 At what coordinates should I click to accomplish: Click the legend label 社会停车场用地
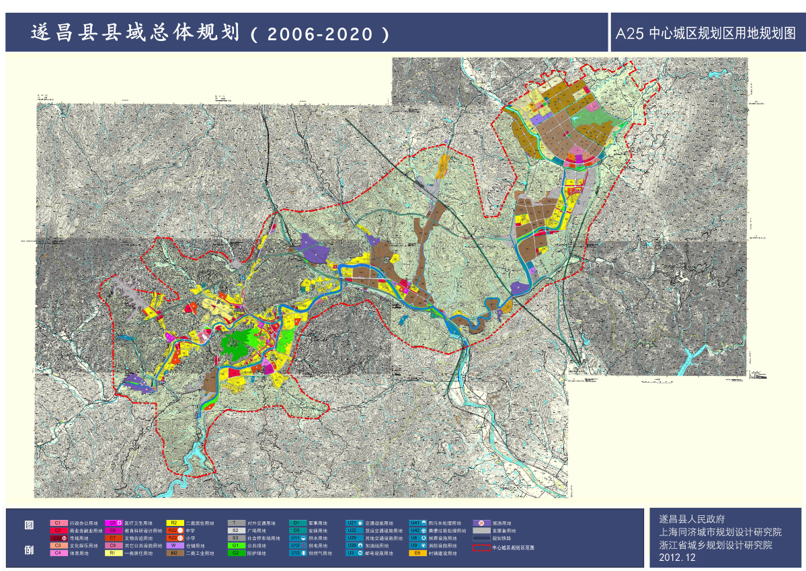point(264,539)
